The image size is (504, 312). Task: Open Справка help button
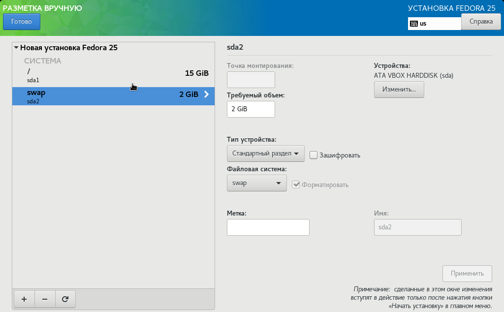point(481,22)
